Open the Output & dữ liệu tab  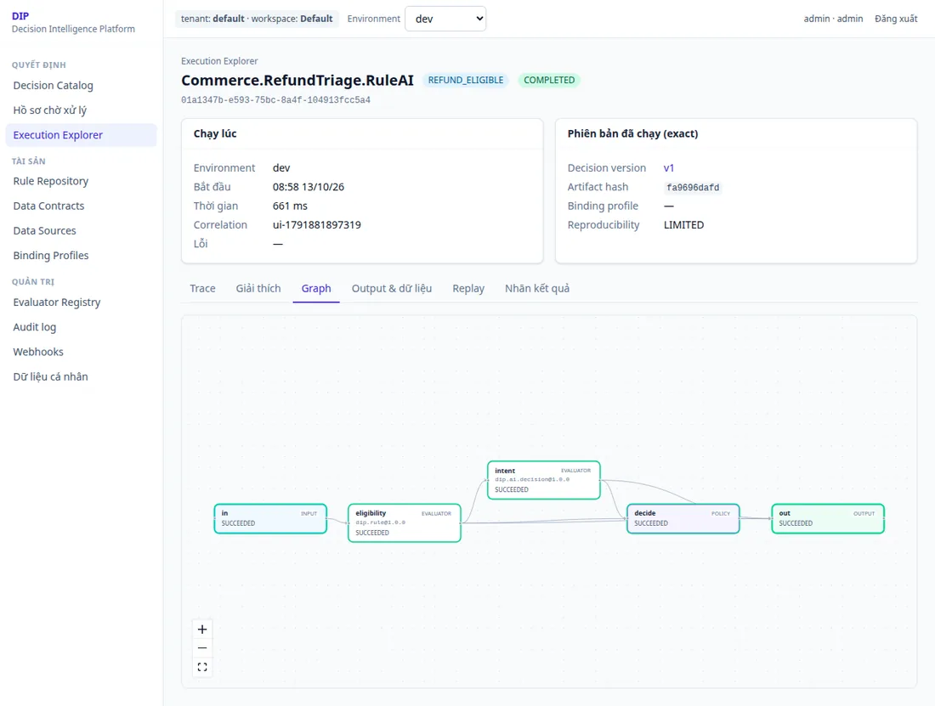tap(392, 288)
